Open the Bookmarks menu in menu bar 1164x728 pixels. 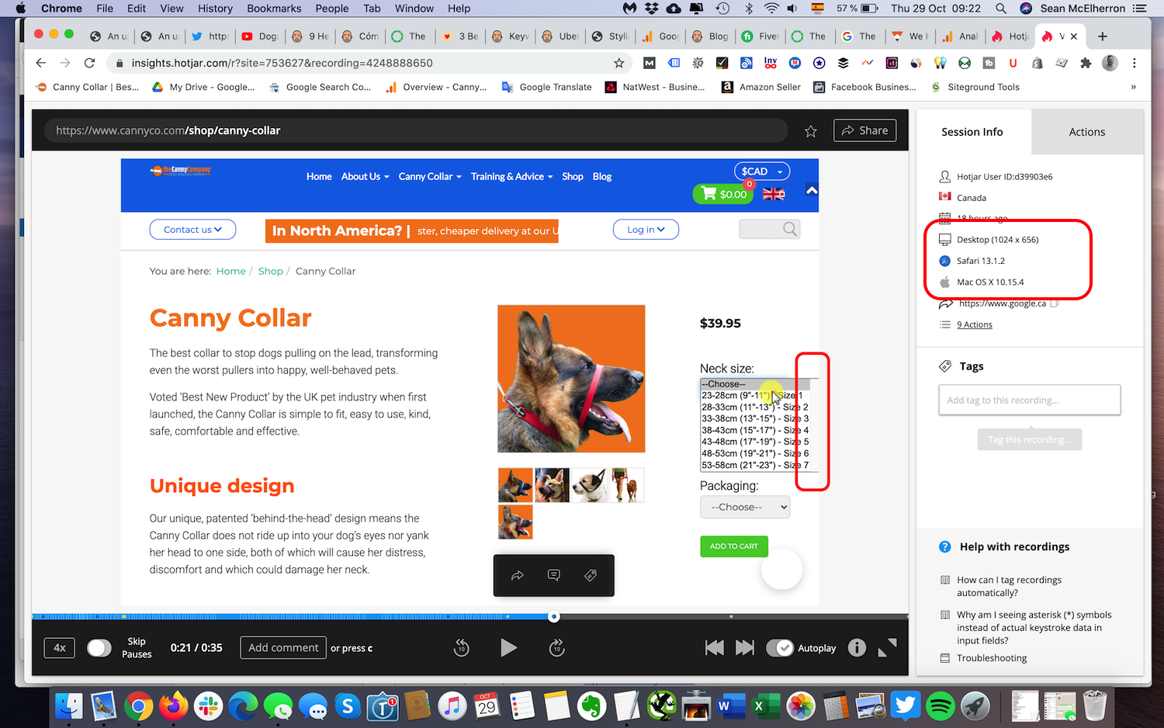click(x=274, y=9)
